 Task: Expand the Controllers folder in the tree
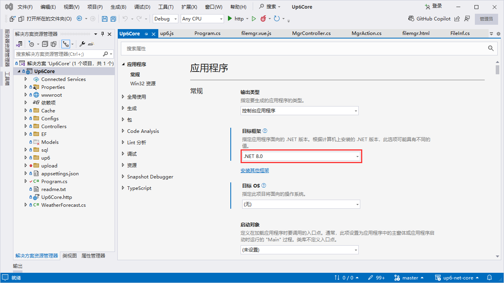pos(26,126)
